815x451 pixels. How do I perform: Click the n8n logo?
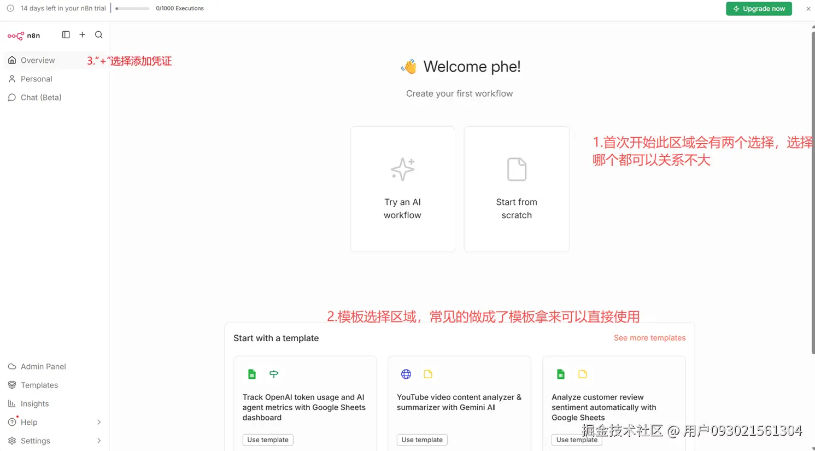click(x=24, y=36)
